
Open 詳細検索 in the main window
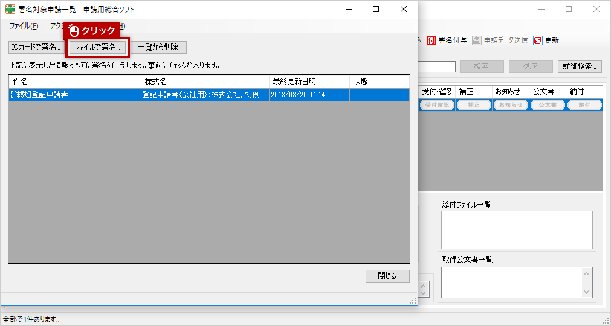click(580, 66)
